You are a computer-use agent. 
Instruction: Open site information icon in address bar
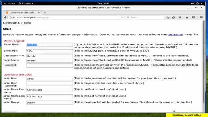click(x=10, y=17)
